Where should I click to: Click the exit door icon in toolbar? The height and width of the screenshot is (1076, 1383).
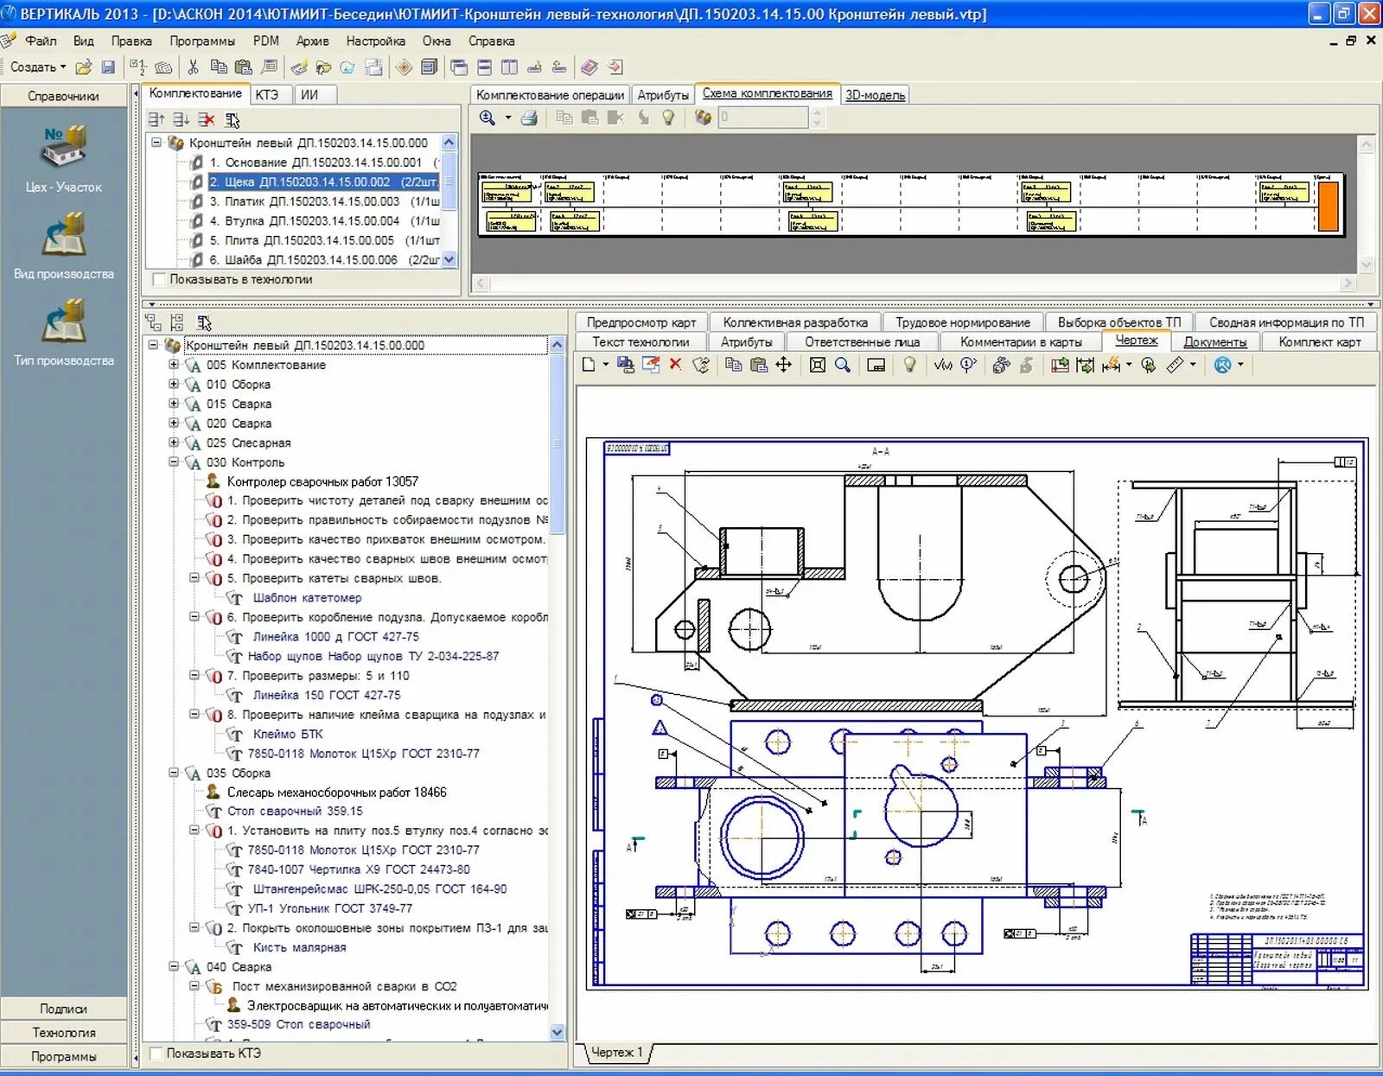[x=615, y=67]
